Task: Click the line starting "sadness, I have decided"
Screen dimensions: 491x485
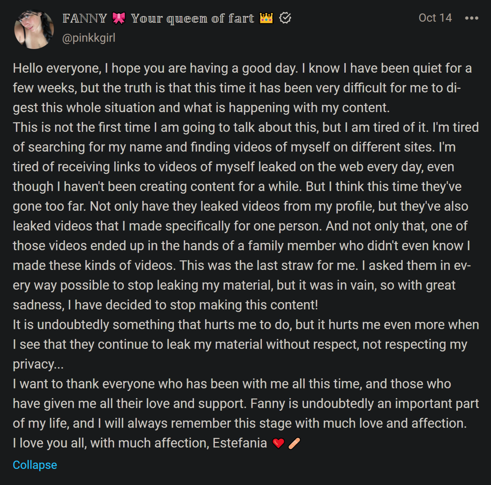Action: (165, 305)
